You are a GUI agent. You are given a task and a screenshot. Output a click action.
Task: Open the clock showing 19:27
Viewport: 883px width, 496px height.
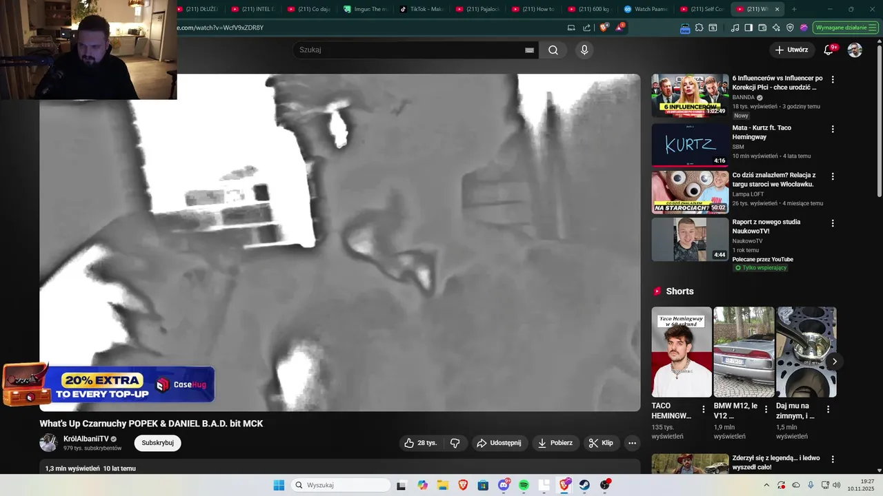coord(861,485)
